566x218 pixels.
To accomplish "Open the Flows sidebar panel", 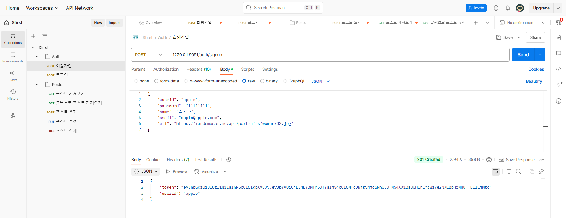I will (x=13, y=76).
